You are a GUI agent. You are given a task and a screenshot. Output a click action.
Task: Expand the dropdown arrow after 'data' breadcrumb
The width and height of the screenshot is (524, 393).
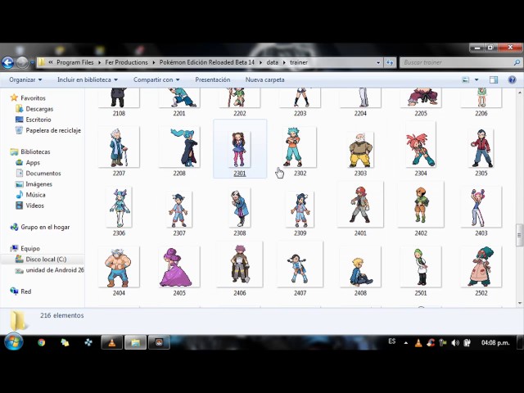point(284,62)
